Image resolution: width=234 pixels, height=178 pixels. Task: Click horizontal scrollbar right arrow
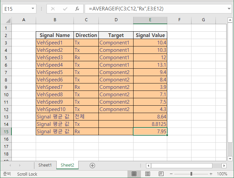click(224, 166)
